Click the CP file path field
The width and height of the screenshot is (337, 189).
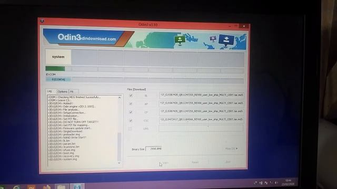point(201,111)
